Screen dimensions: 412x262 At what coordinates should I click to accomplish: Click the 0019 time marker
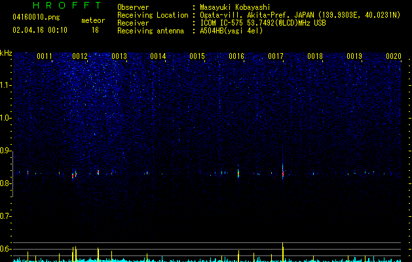[354, 56]
